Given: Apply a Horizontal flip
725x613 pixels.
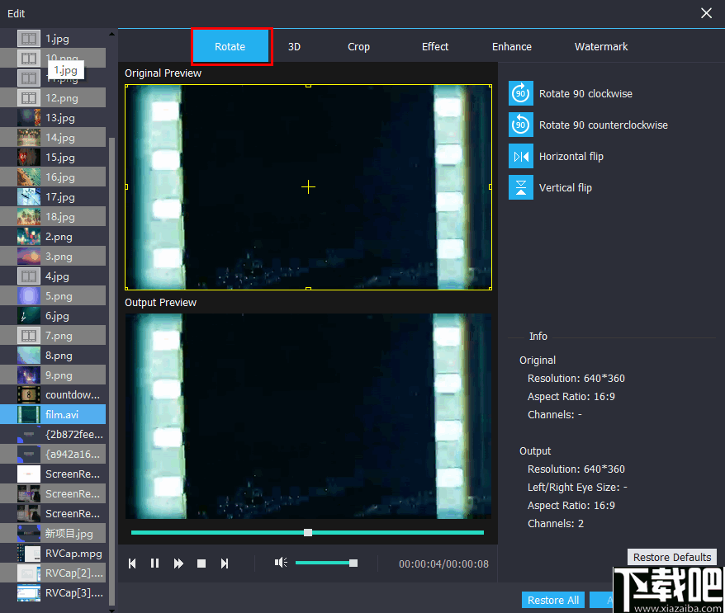Looking at the screenshot, I should pyautogui.click(x=519, y=156).
